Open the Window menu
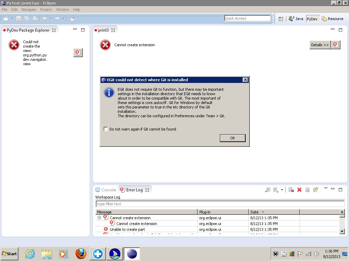The width and height of the screenshot is (349, 261). pyautogui.click(x=62, y=10)
